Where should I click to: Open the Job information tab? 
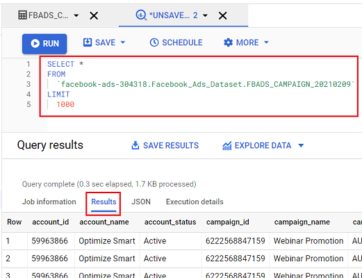tap(49, 202)
